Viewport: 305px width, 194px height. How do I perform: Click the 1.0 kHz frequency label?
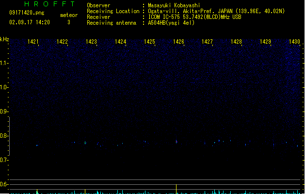[x=4, y=87]
